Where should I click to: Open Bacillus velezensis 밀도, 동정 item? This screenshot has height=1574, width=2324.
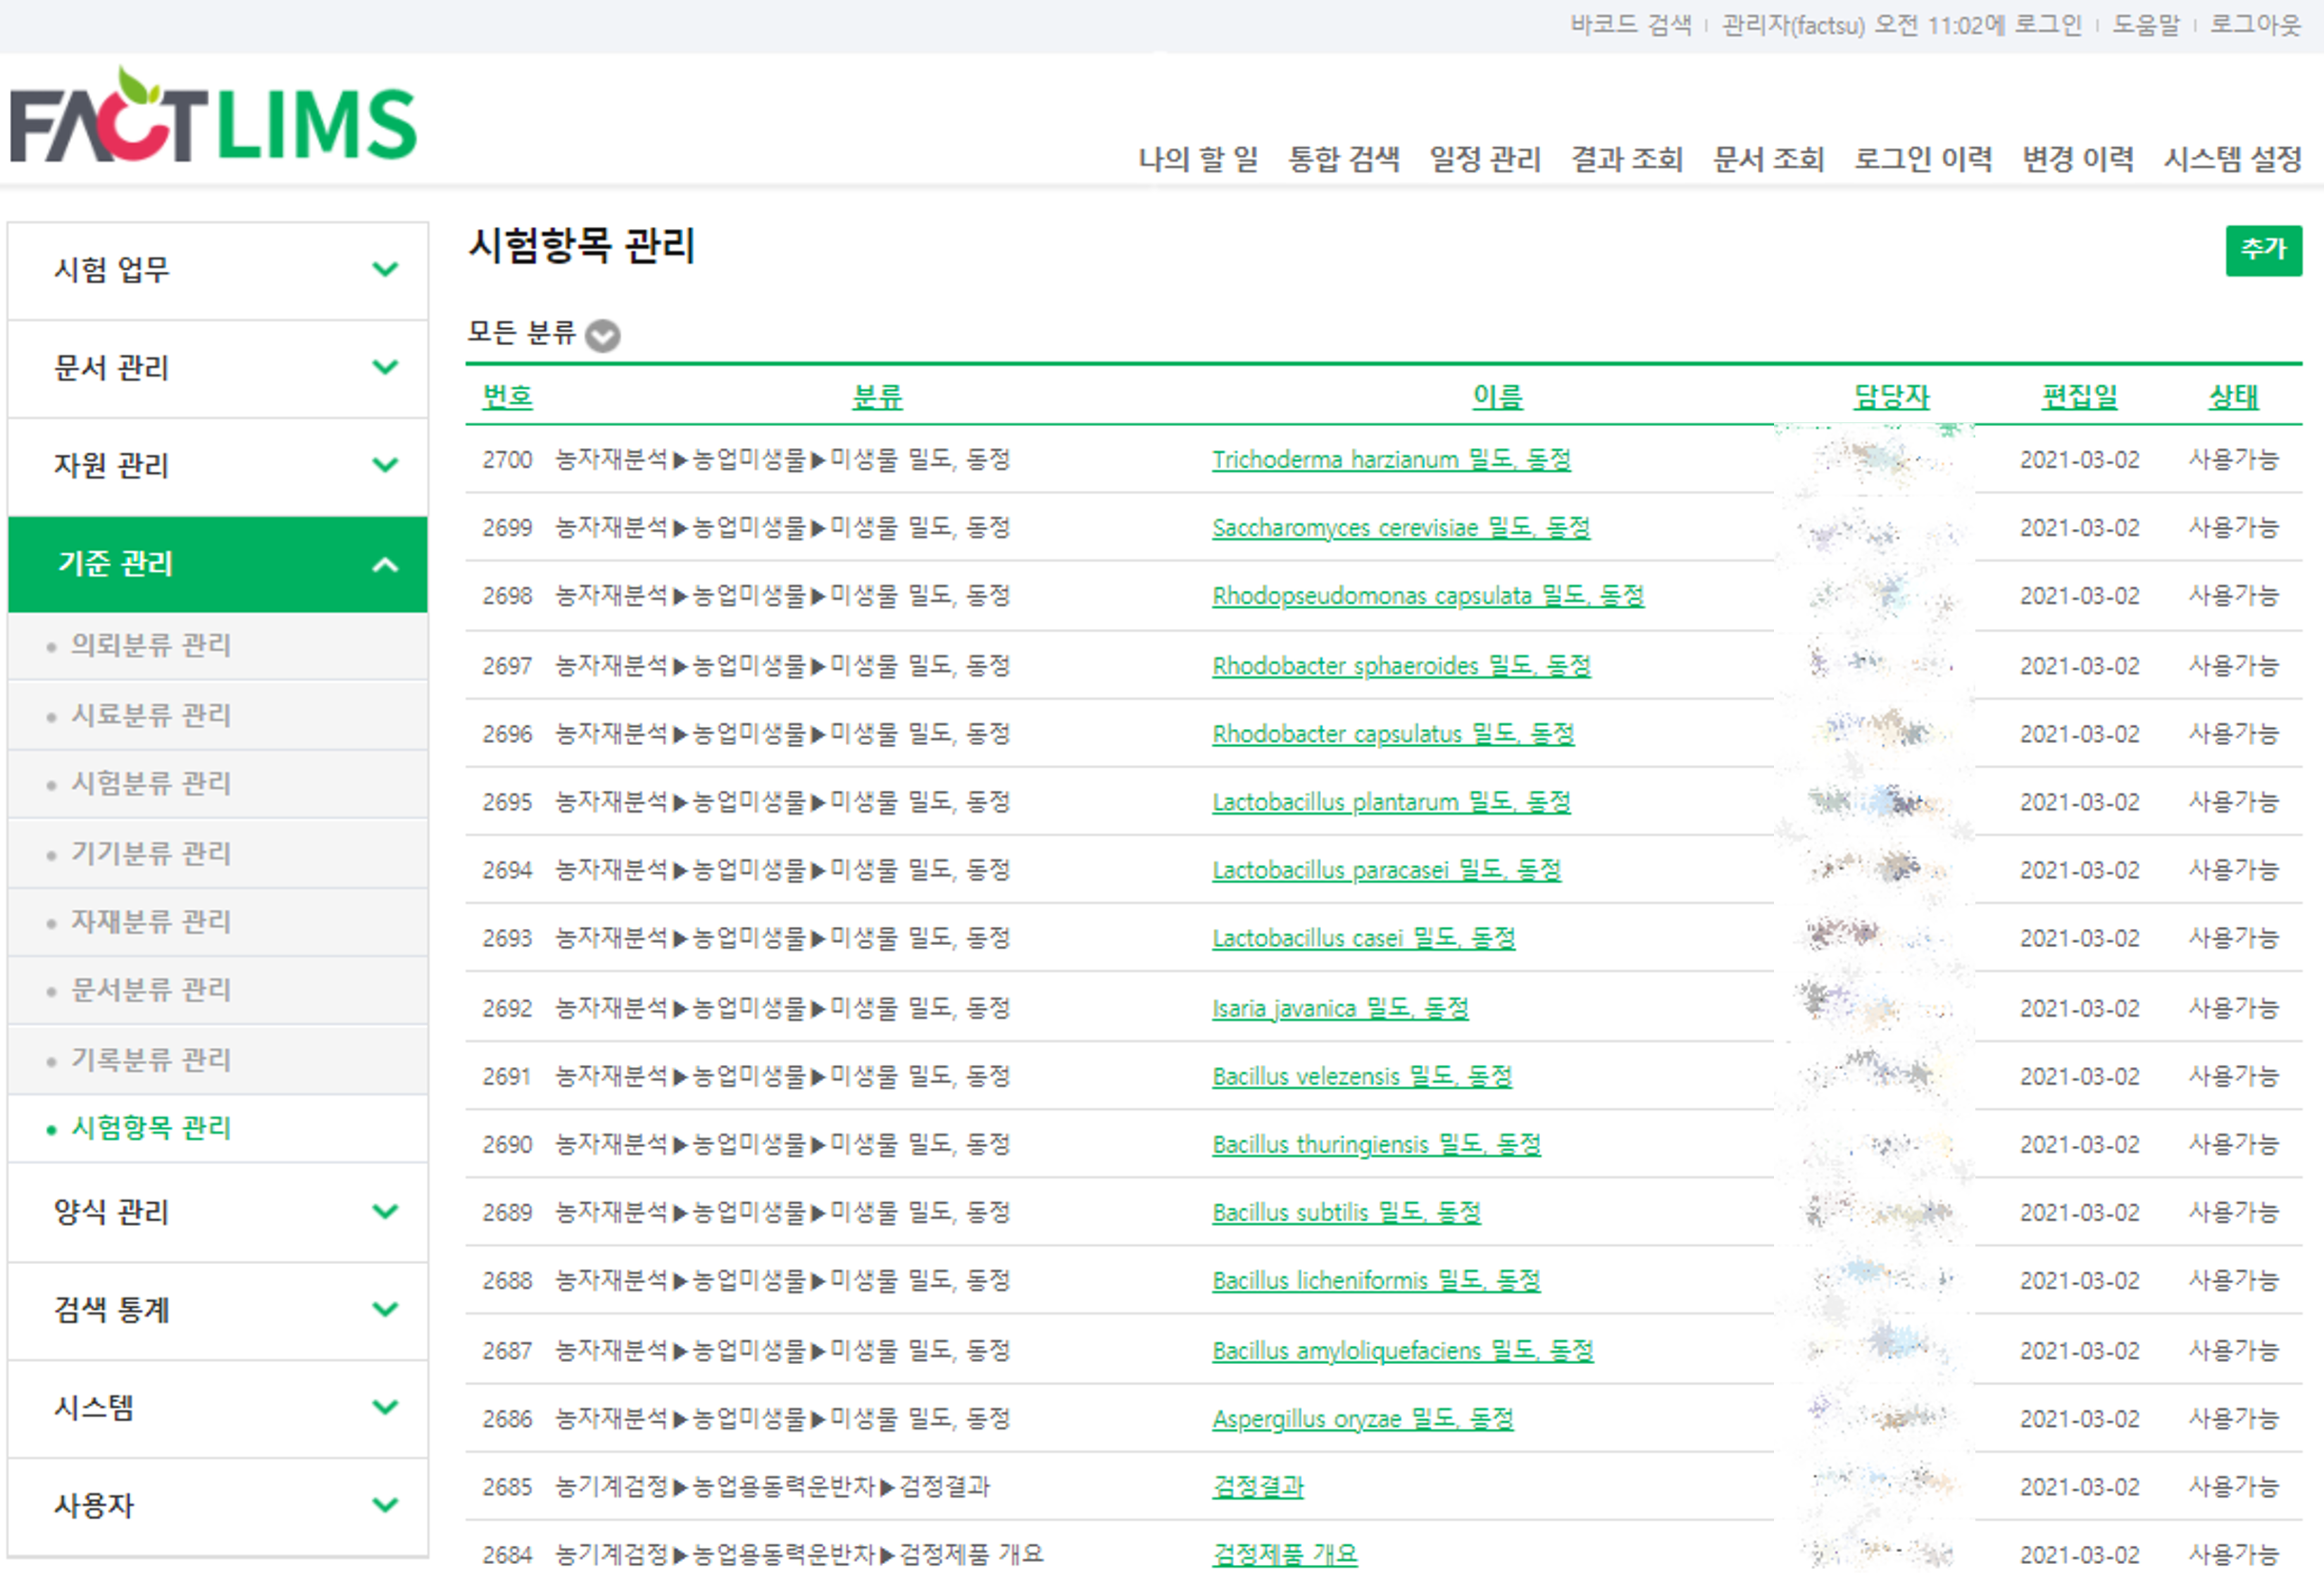click(x=1362, y=1076)
